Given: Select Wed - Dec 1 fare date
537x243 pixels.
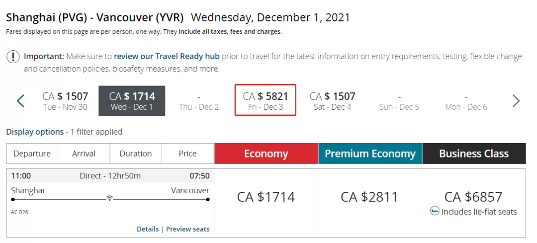Looking at the screenshot, I should click(132, 101).
